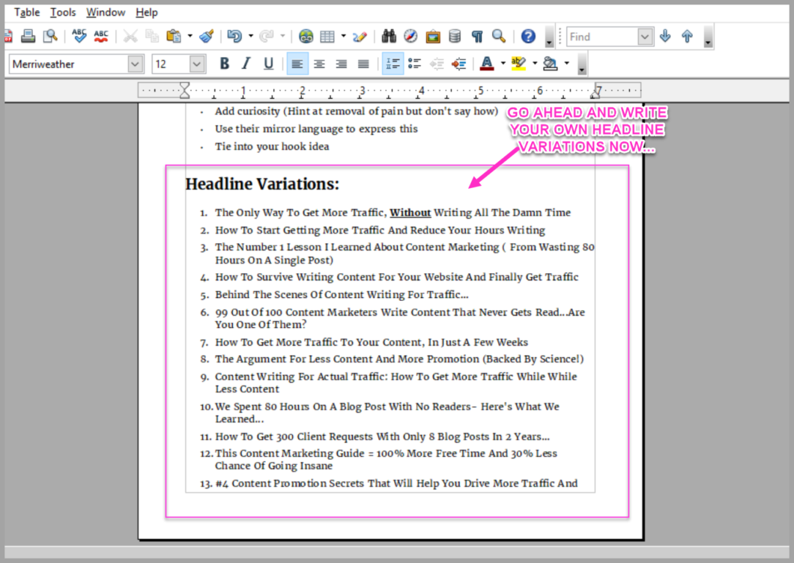This screenshot has width=794, height=563.
Task: Expand the Formatting toolbar overflow arrow
Action: 582,64
